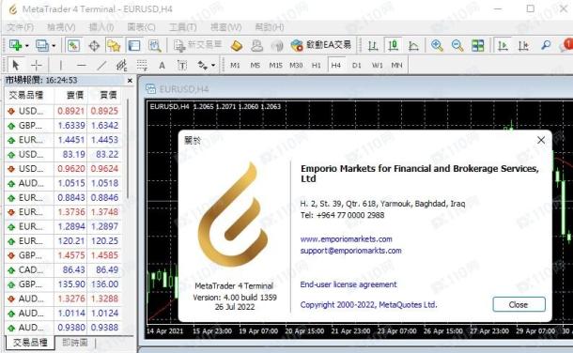Zoom in on the chart
573x353 pixels.
[437, 46]
